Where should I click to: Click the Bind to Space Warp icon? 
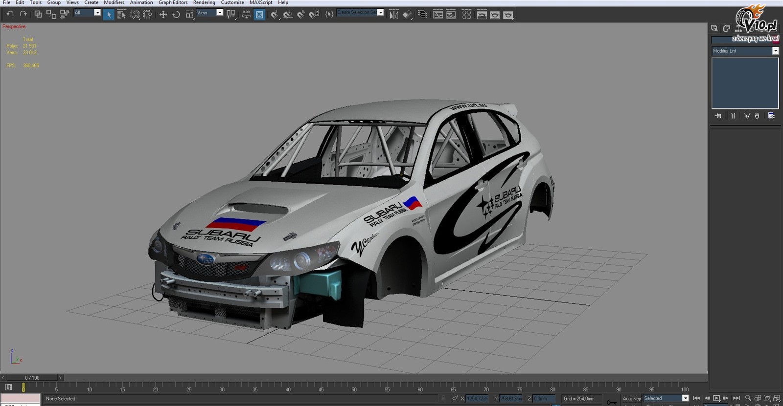point(64,14)
